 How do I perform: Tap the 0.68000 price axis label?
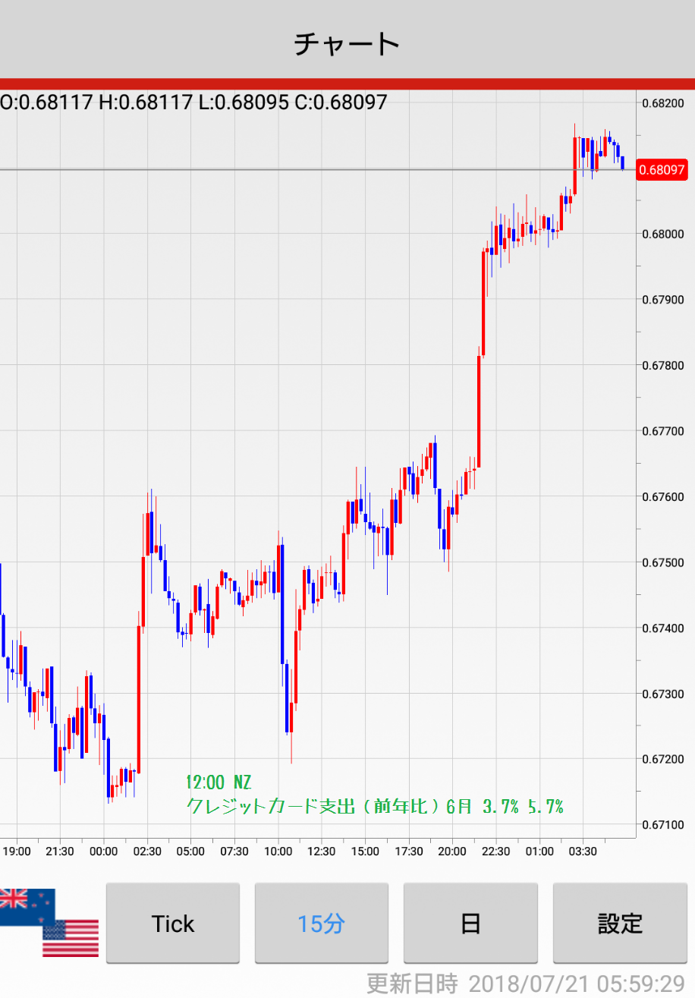[x=663, y=235]
